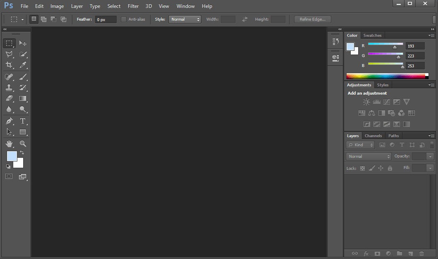
Task: Click the Refine Edge button
Action: (x=313, y=19)
